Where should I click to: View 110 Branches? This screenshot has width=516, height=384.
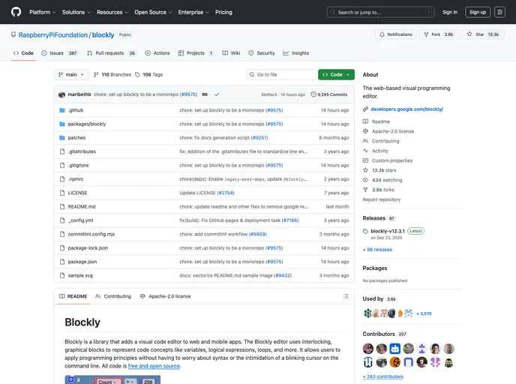click(x=112, y=75)
